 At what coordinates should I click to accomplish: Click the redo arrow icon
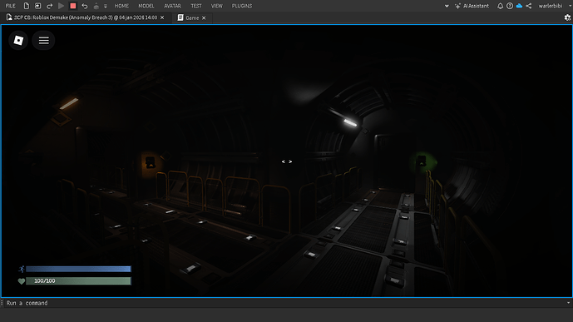pyautogui.click(x=49, y=6)
